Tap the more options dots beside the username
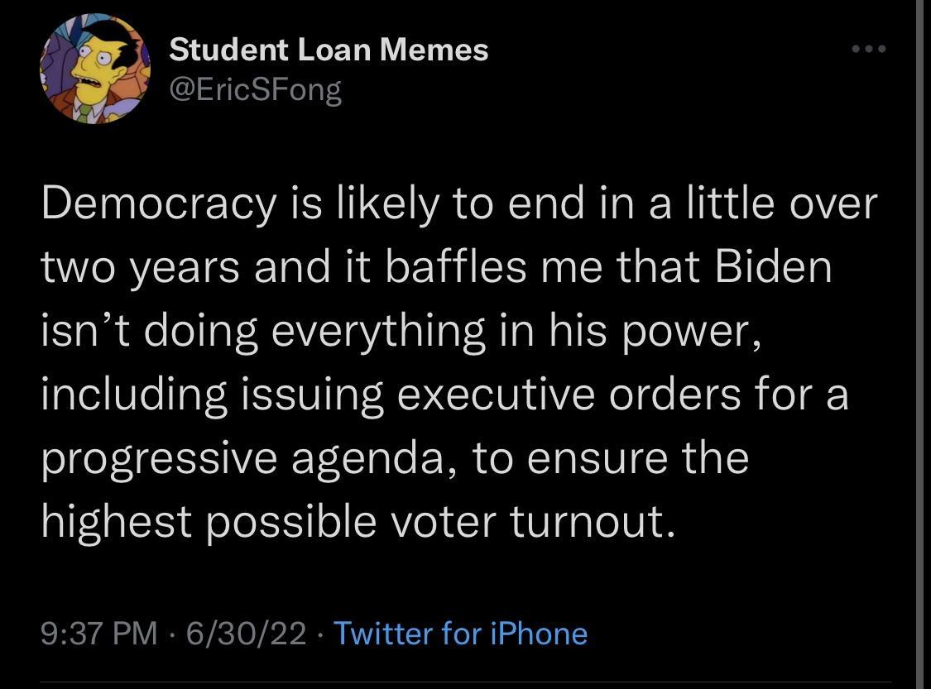 pos(869,50)
